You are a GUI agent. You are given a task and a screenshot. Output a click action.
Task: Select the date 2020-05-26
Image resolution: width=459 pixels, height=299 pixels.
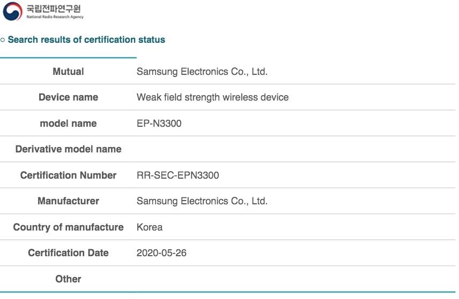161,253
